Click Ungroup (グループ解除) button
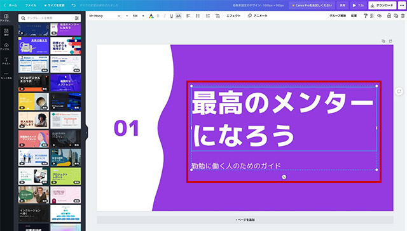407x231 pixels. click(x=338, y=16)
